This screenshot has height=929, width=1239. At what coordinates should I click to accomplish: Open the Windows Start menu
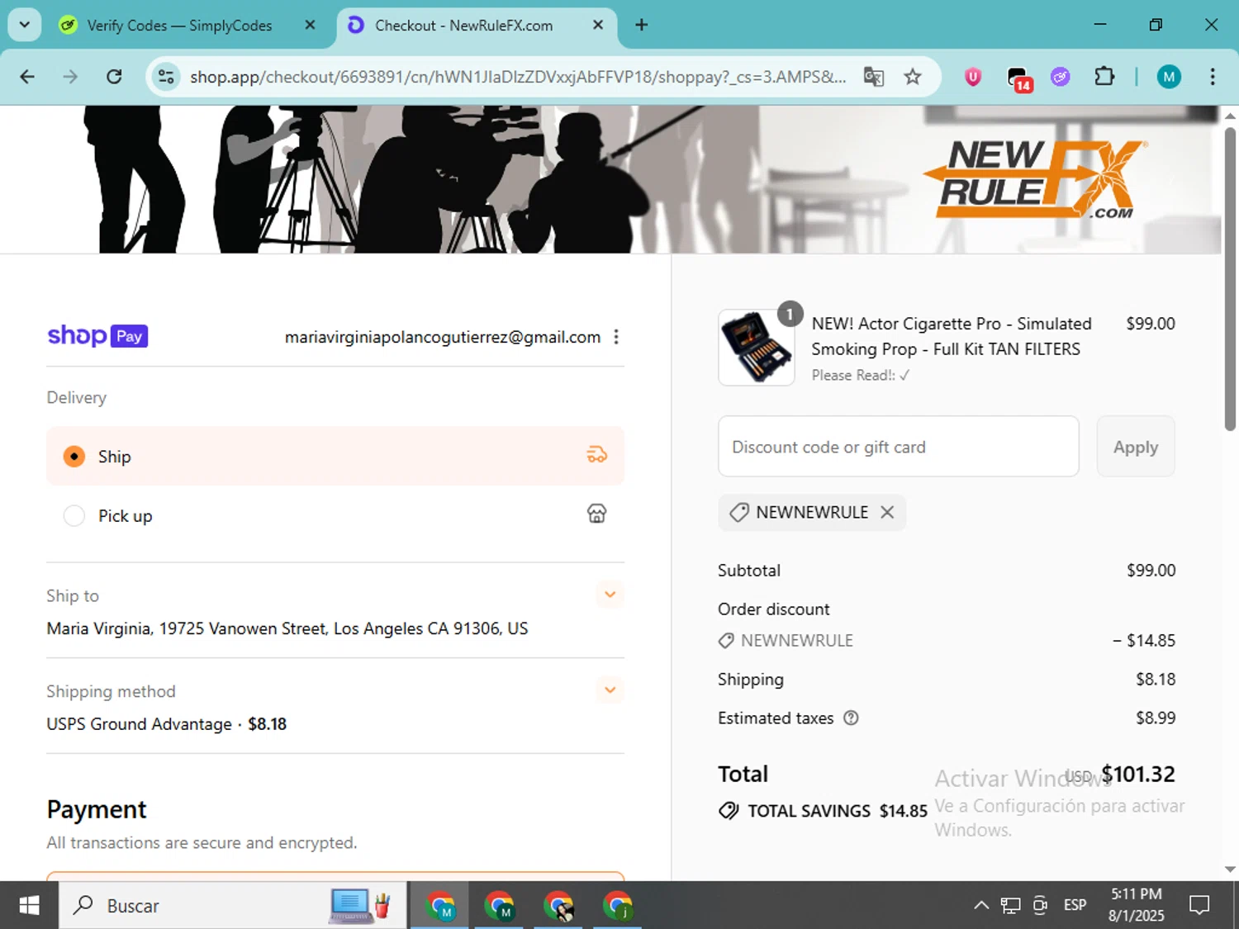click(x=29, y=906)
